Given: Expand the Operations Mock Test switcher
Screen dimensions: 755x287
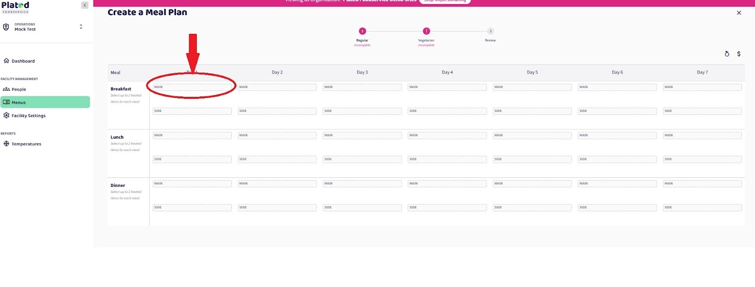Looking at the screenshot, I should (81, 27).
